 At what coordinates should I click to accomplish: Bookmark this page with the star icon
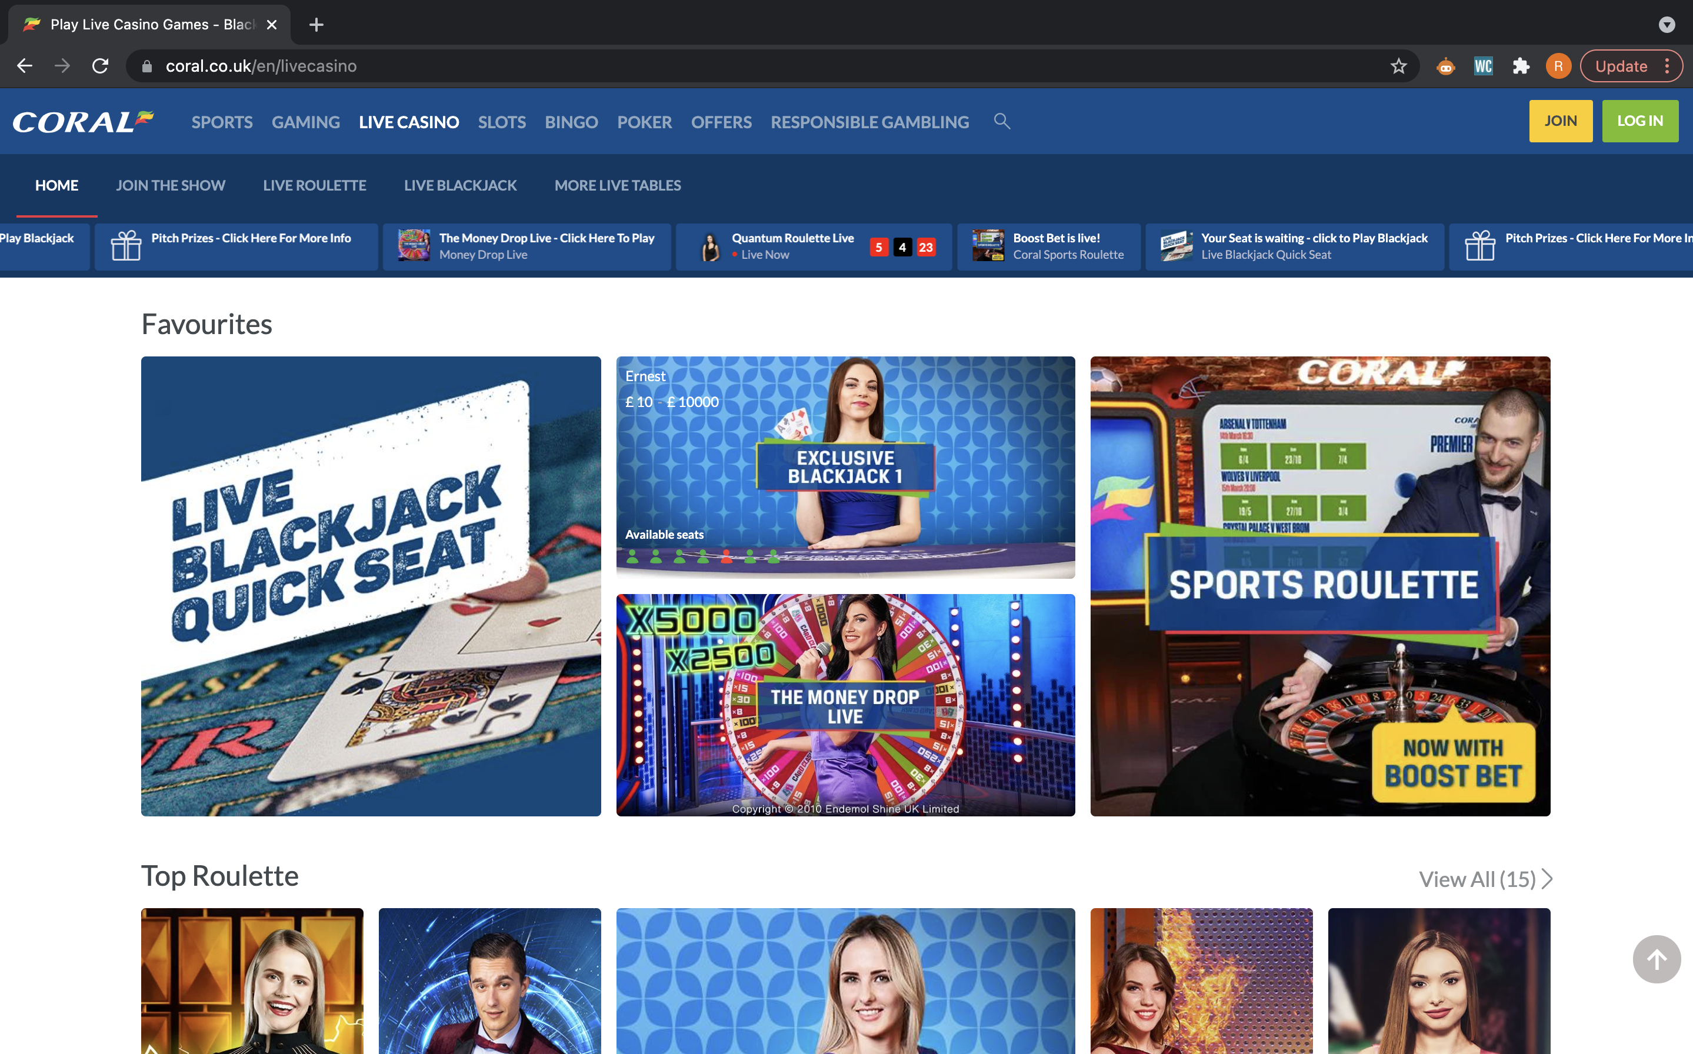[1398, 66]
